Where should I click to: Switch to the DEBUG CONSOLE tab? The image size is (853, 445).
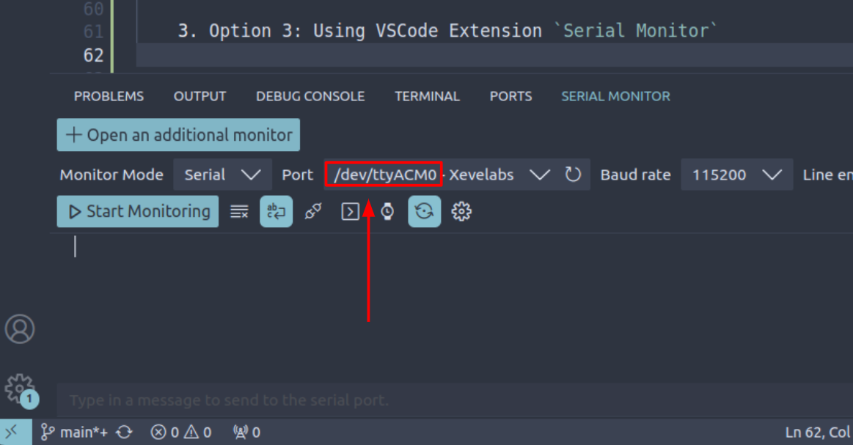[310, 96]
